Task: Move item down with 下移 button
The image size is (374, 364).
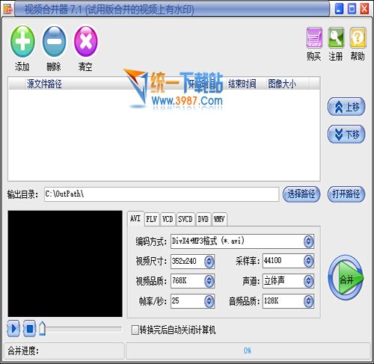Action: pyautogui.click(x=346, y=134)
